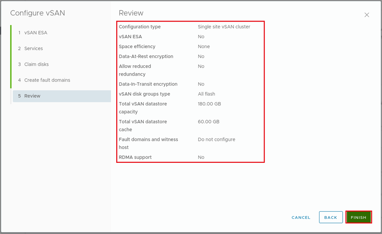
Task: Click the FINISH button
Action: (x=359, y=217)
